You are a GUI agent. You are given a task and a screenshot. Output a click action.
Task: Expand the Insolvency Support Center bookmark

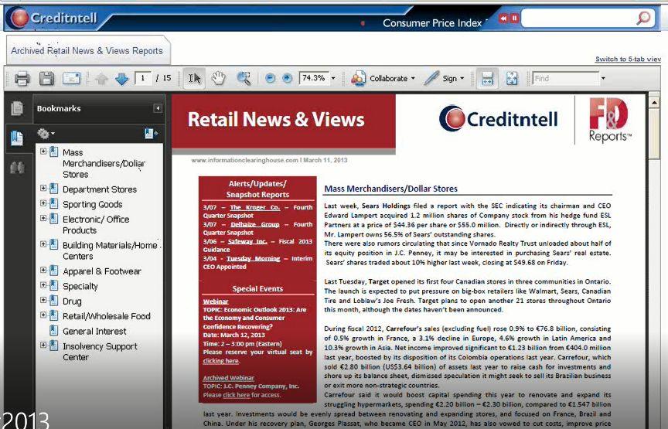(43, 345)
